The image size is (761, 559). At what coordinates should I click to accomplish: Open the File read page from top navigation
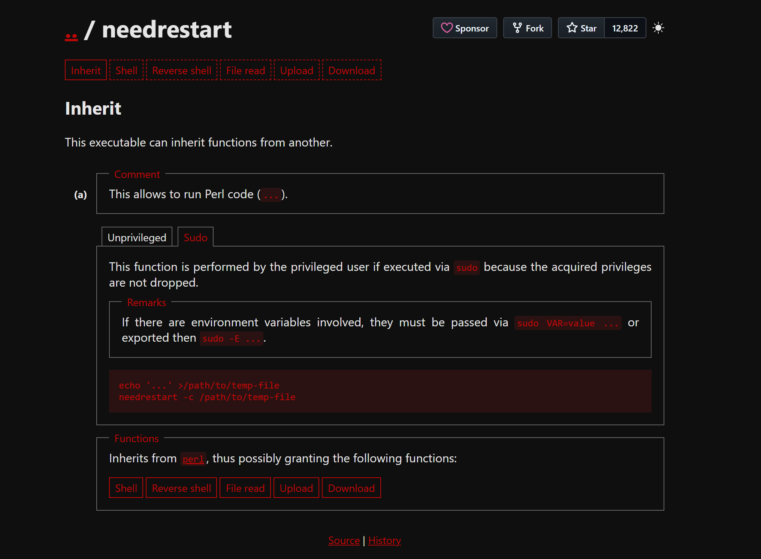pos(245,70)
